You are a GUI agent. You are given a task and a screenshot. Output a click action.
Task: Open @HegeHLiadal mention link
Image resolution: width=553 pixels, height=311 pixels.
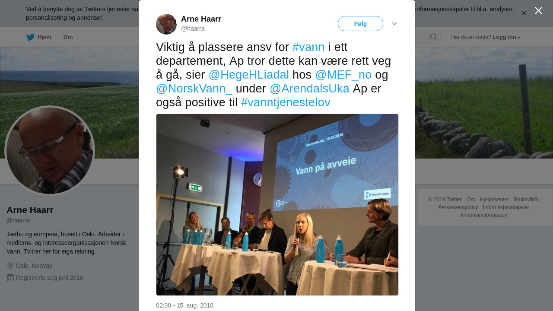pos(249,75)
